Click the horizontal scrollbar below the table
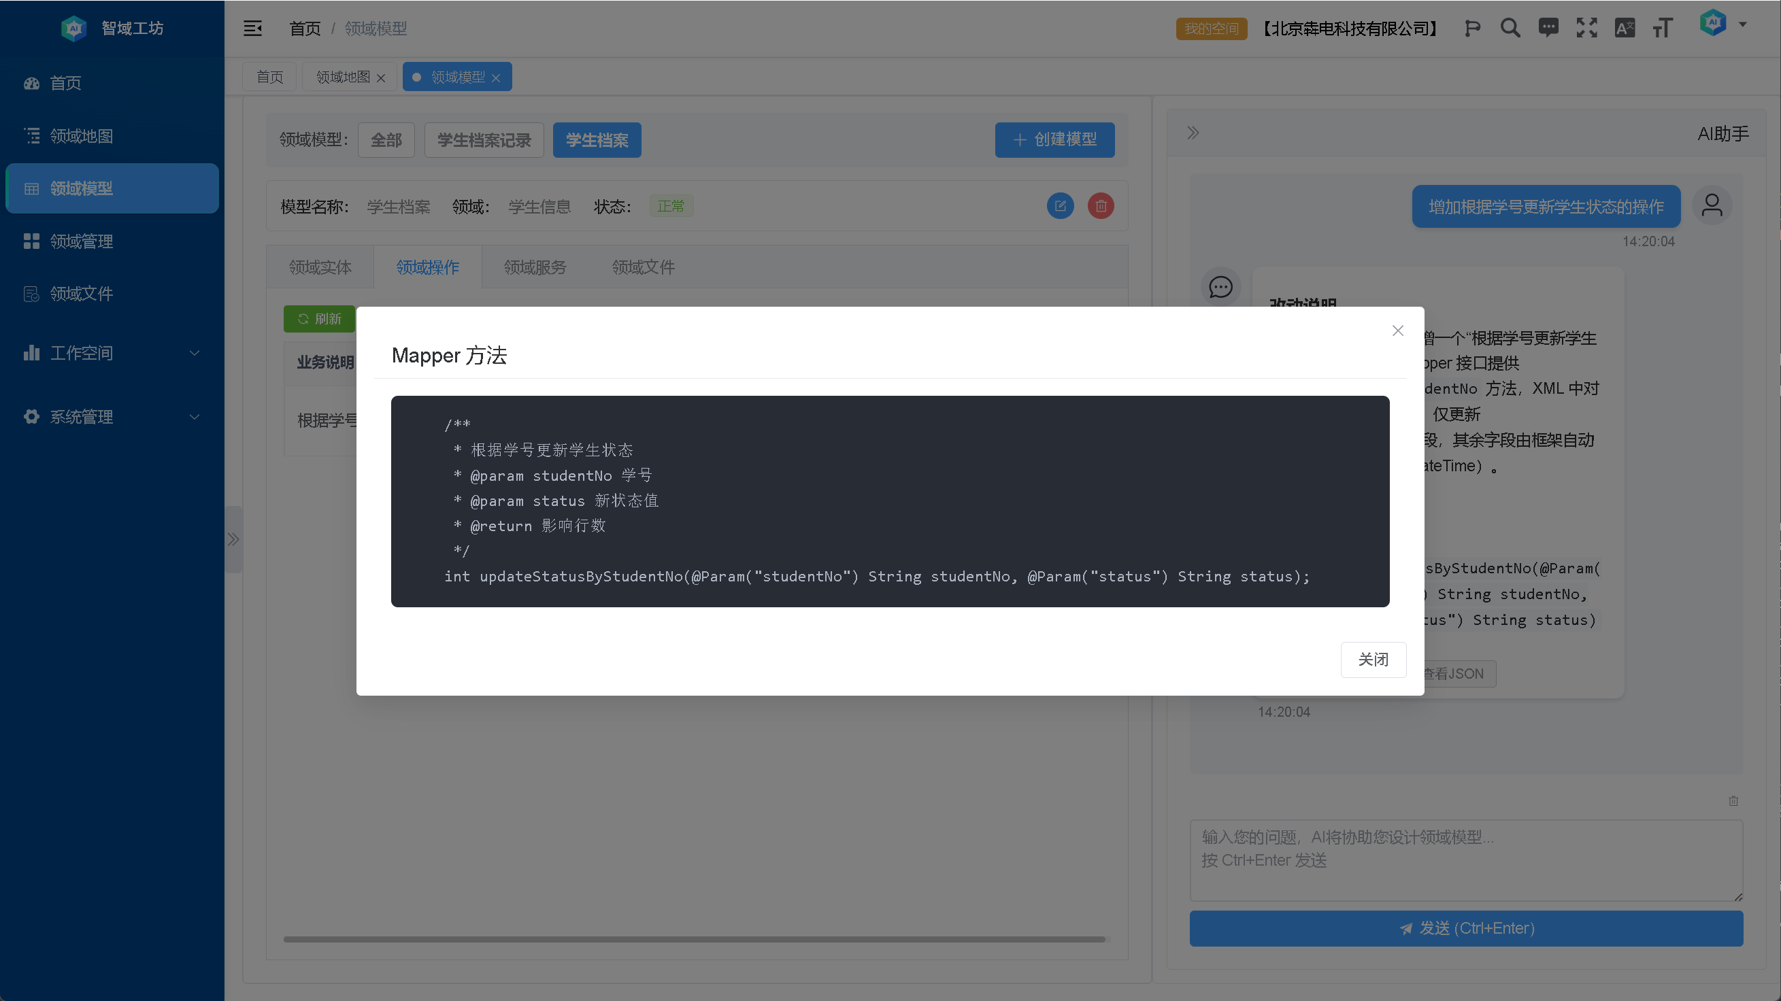1781x1001 pixels. (x=693, y=940)
